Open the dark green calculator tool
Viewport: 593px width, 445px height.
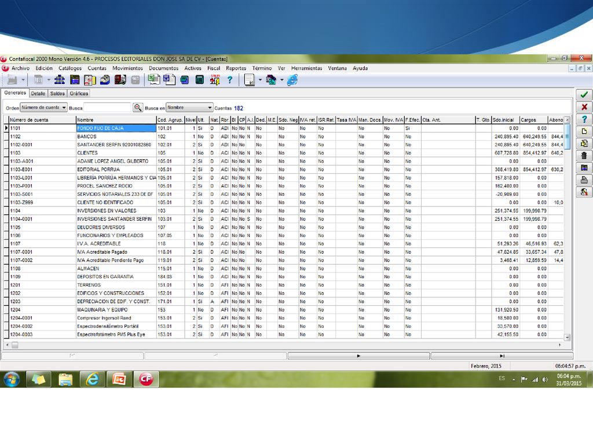click(x=200, y=80)
